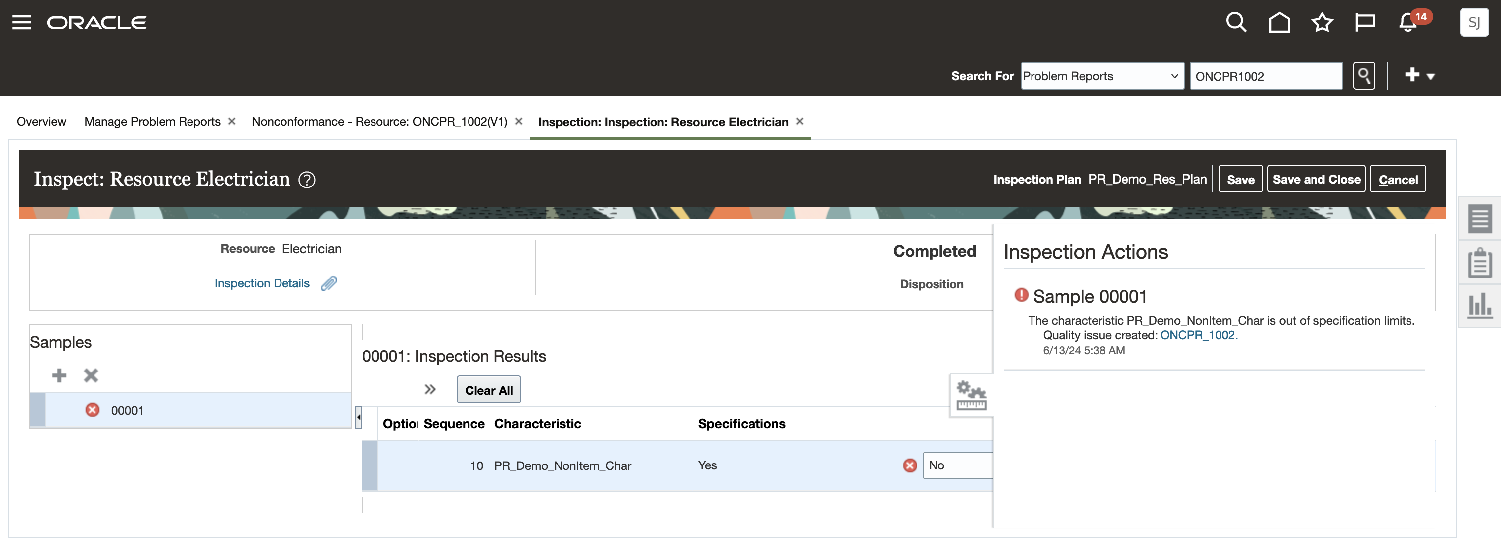Expand the create plus dropdown arrow
1501x558 pixels.
point(1430,76)
